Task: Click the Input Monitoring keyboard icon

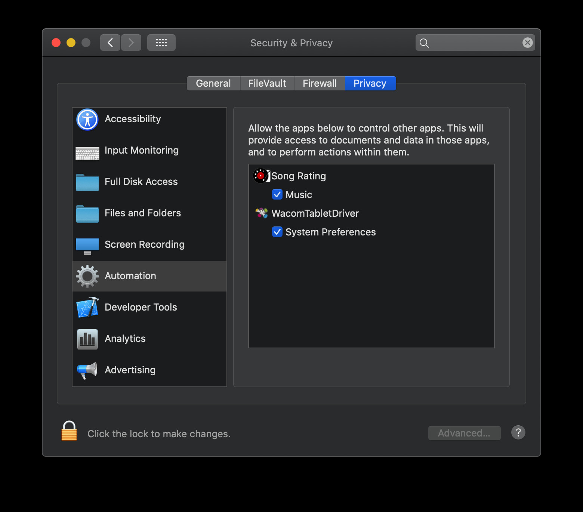Action: 87,153
